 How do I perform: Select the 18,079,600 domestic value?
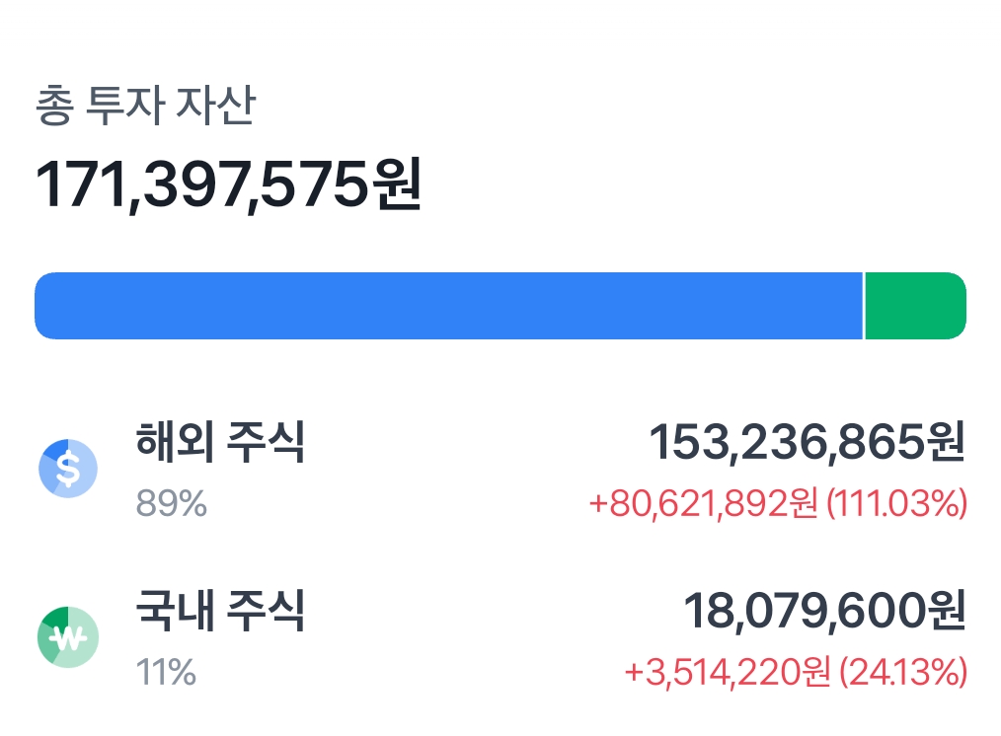[802, 613]
